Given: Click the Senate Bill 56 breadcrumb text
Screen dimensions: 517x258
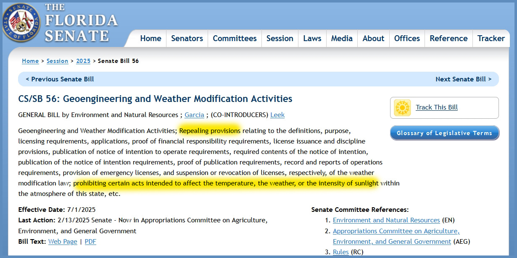Looking at the screenshot, I should point(118,61).
